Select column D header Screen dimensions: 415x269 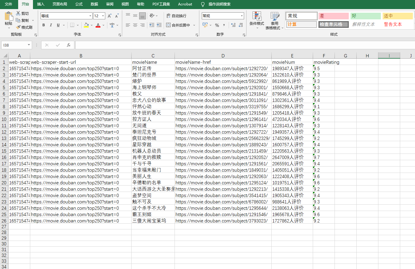click(x=223, y=56)
